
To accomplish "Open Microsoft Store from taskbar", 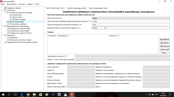I will tap(41, 95).
